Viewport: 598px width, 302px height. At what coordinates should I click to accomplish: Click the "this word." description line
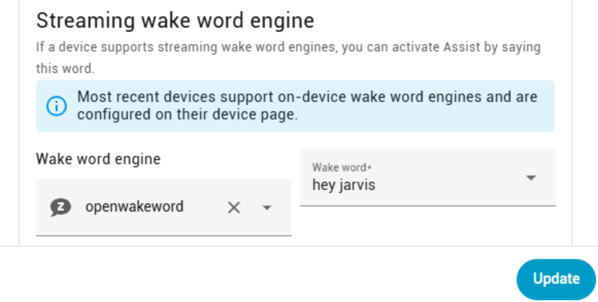(x=65, y=69)
